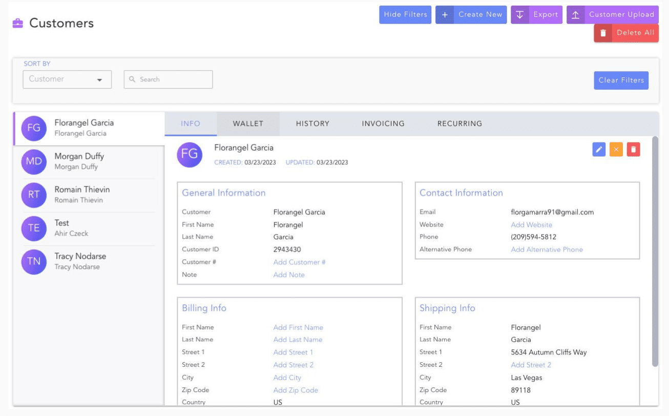Click the Updated date 03/23/2023

(332, 163)
